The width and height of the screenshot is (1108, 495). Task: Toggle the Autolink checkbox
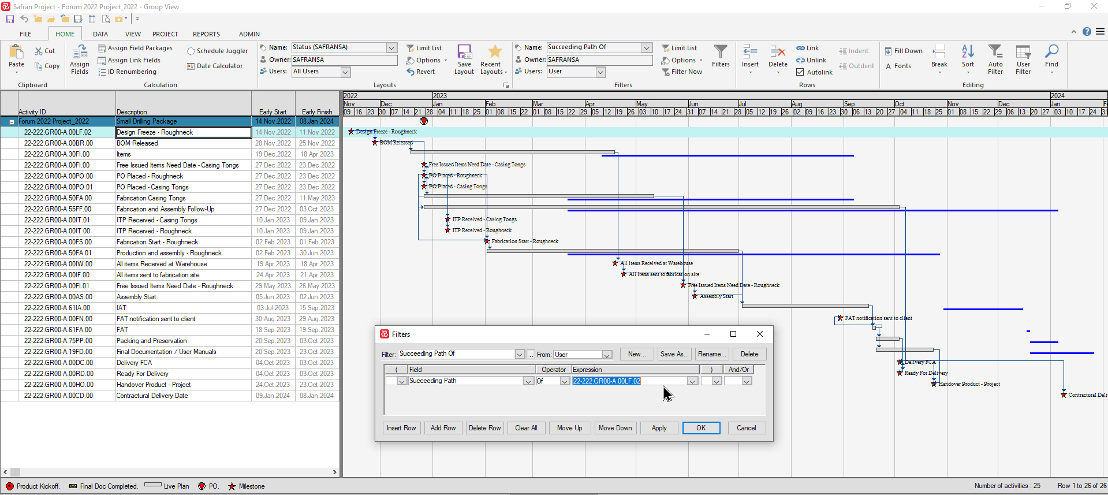pos(800,72)
